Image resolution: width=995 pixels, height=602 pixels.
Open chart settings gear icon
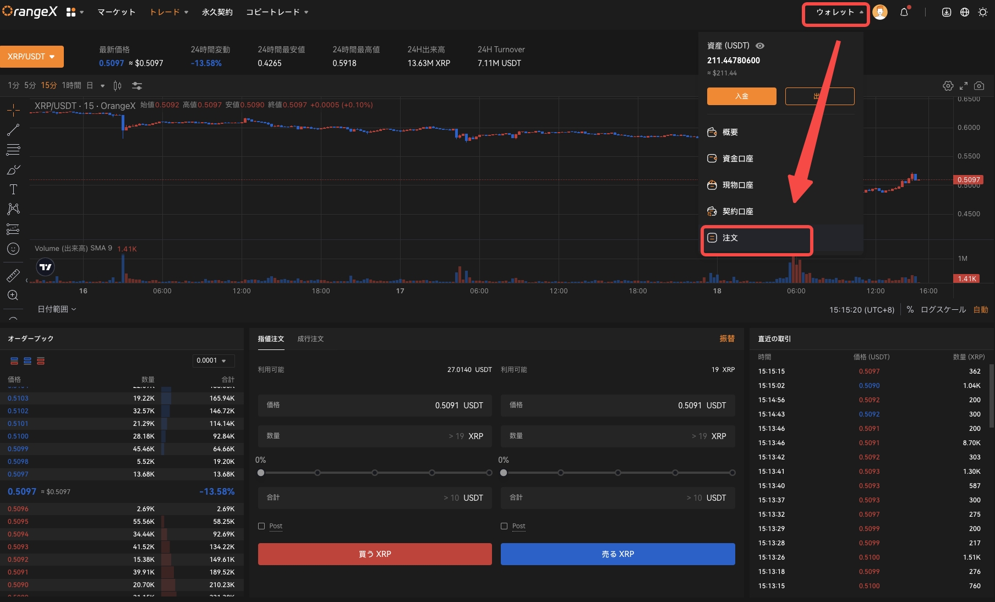point(948,86)
